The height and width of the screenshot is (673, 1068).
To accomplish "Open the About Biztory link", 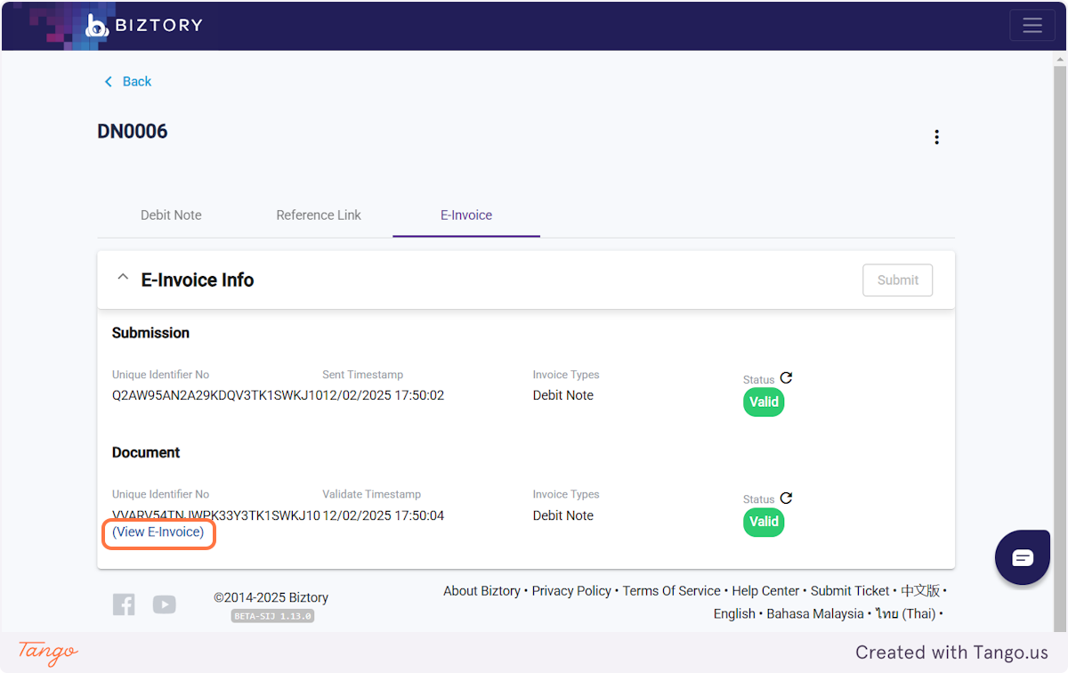I will 481,591.
